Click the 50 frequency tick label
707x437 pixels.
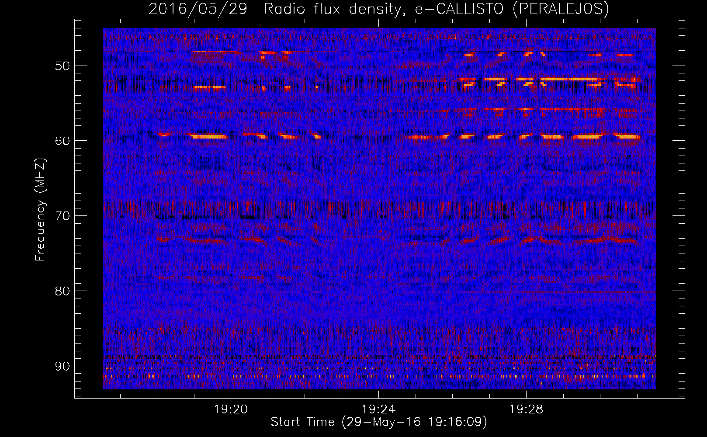pos(62,66)
